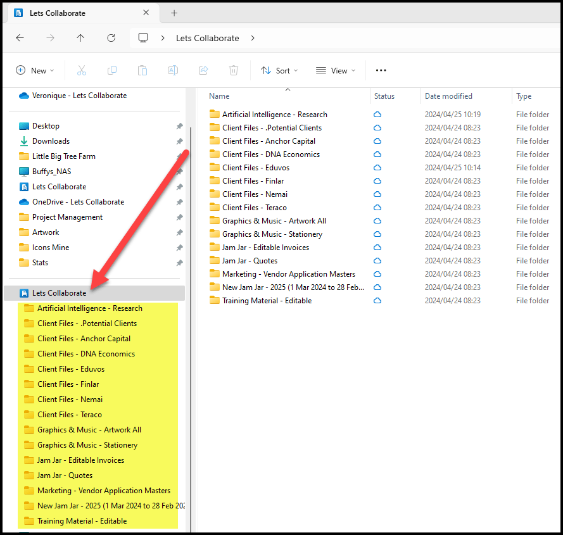Go up one folder level
The image size is (563, 535).
click(x=80, y=38)
